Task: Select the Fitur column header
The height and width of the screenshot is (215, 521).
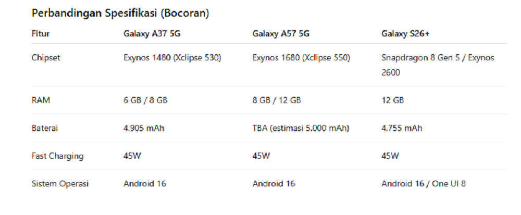Action: point(41,34)
